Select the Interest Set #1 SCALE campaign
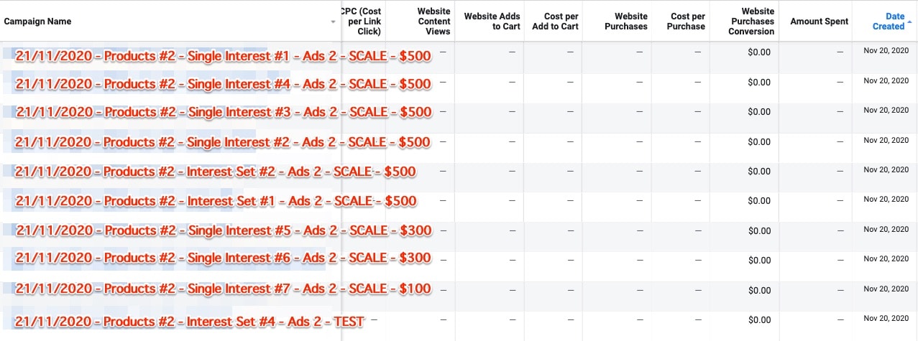 pos(215,201)
